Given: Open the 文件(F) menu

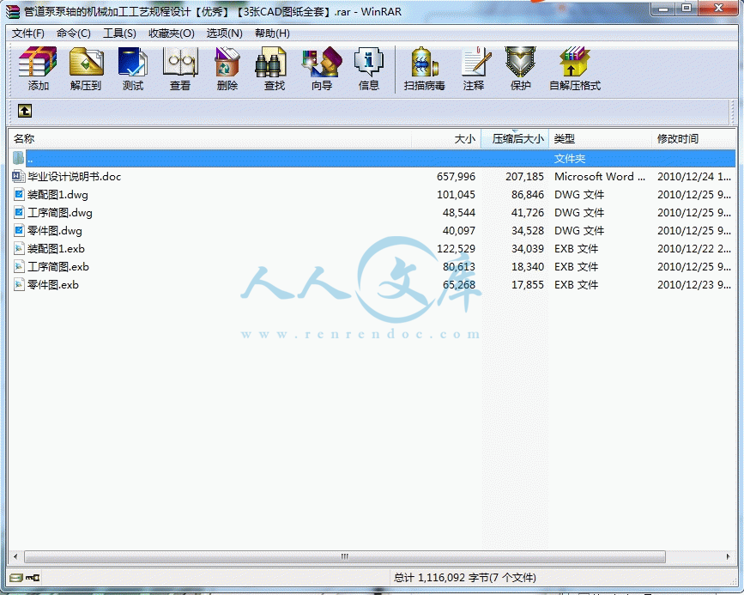Looking at the screenshot, I should [28, 33].
